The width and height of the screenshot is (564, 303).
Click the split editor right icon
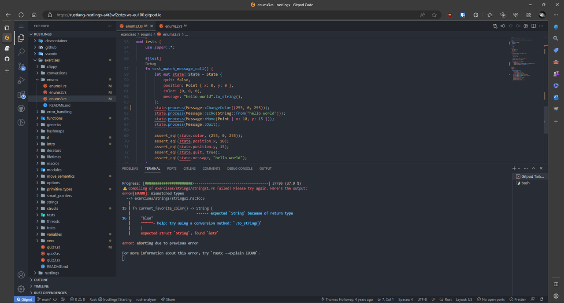tap(534, 26)
